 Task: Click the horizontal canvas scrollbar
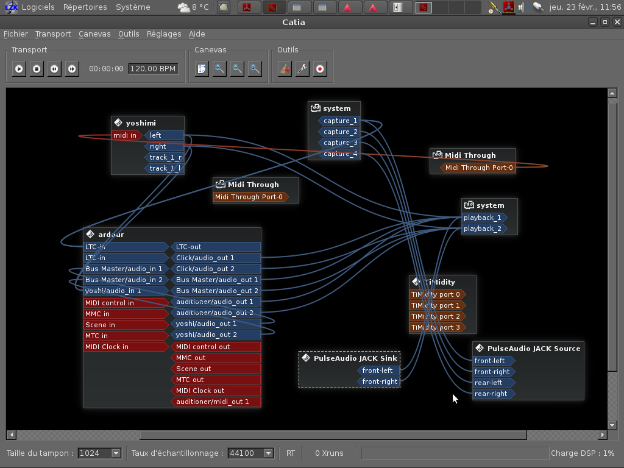point(333,435)
